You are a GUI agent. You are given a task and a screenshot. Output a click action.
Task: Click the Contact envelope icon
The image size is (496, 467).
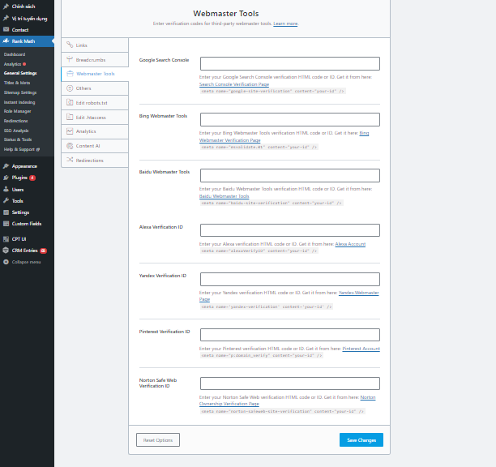6,29
